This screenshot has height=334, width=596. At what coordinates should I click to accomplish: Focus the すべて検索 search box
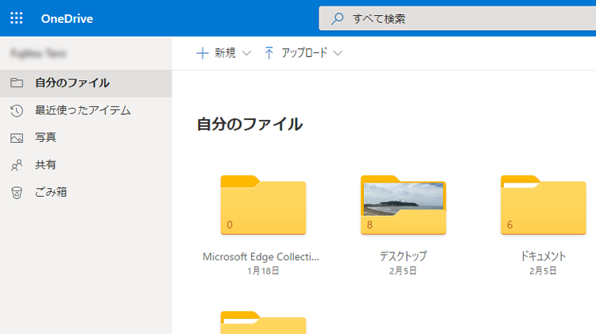click(x=457, y=18)
